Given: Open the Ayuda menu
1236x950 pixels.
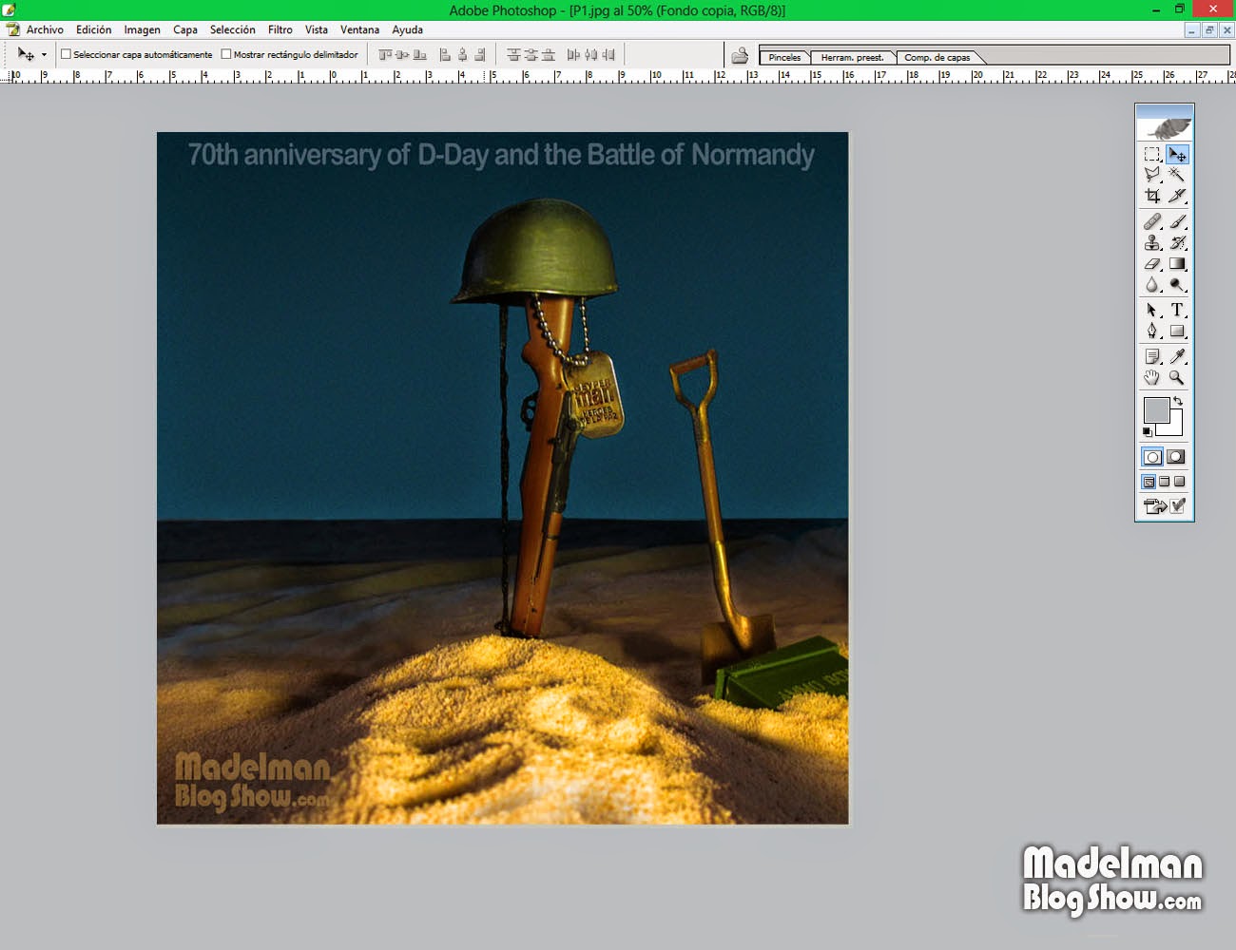Looking at the screenshot, I should pyautogui.click(x=407, y=29).
